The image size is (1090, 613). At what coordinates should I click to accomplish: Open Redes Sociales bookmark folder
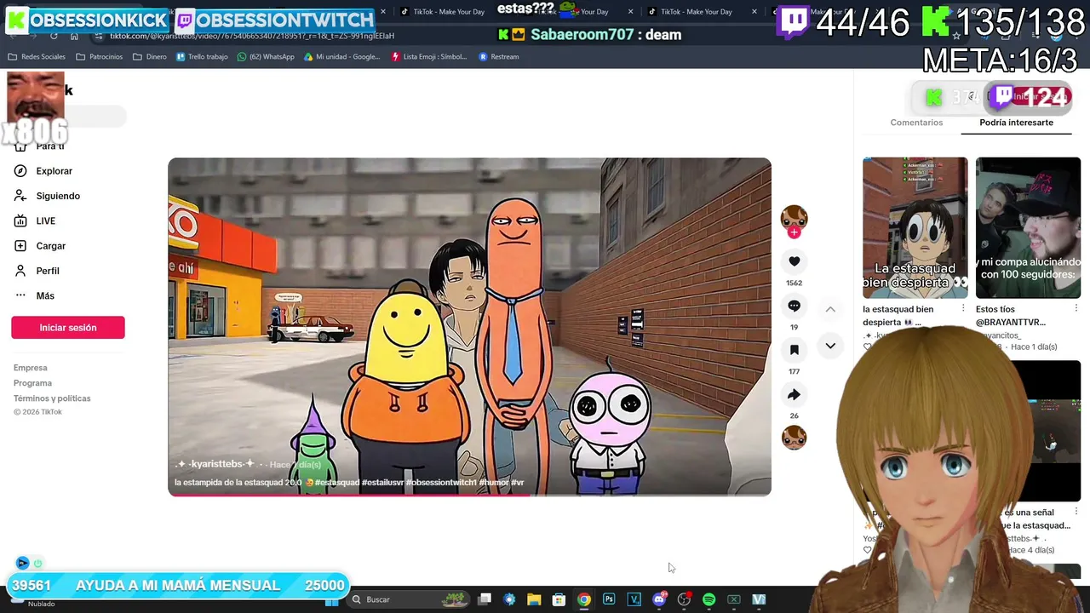[37, 57]
